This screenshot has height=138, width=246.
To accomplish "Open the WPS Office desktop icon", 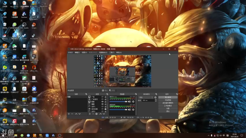I will 14,58.
